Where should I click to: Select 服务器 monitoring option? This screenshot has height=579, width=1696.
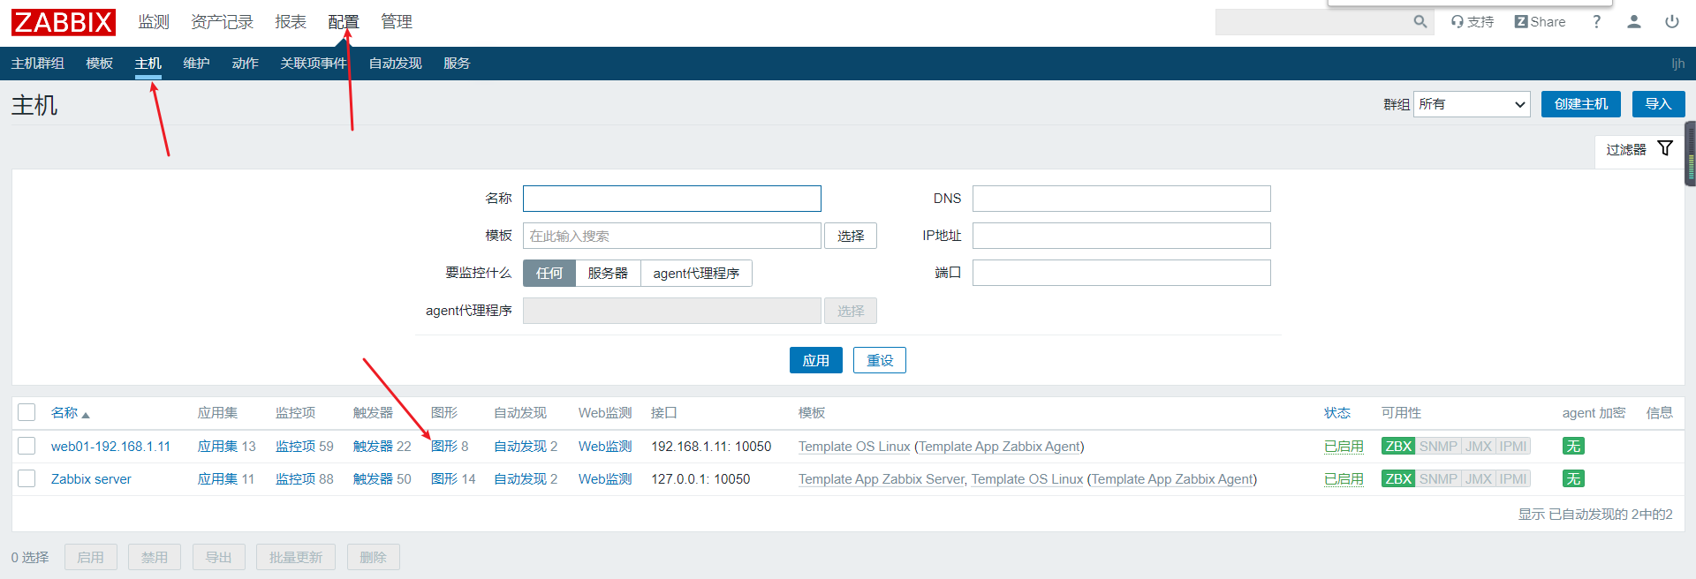click(x=608, y=274)
